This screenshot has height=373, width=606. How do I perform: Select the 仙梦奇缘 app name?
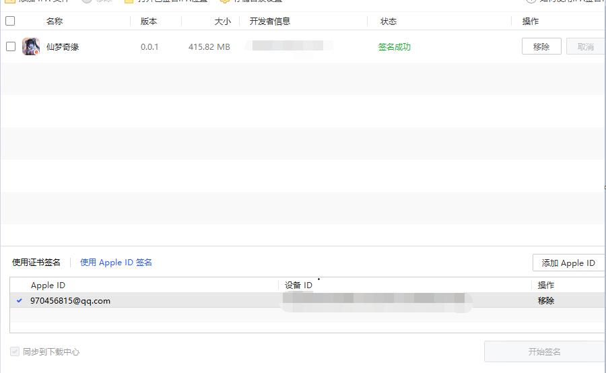(x=63, y=47)
